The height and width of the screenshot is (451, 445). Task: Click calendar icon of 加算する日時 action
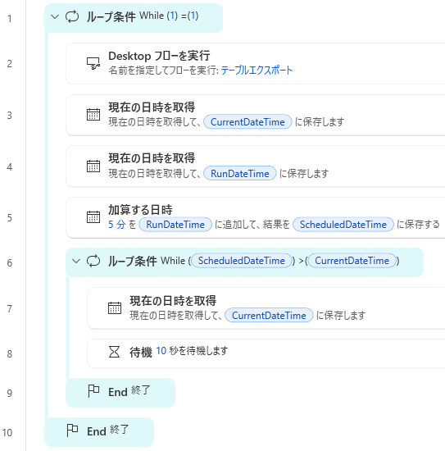click(x=93, y=216)
